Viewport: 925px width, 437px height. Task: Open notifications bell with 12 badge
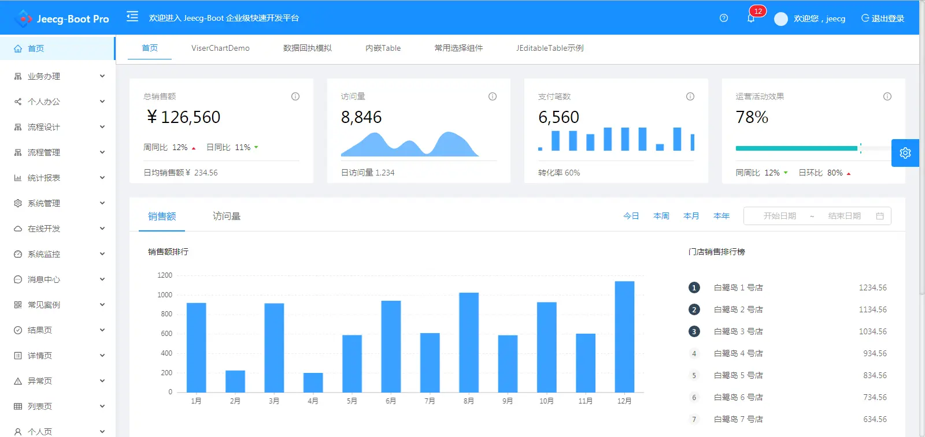pos(751,18)
